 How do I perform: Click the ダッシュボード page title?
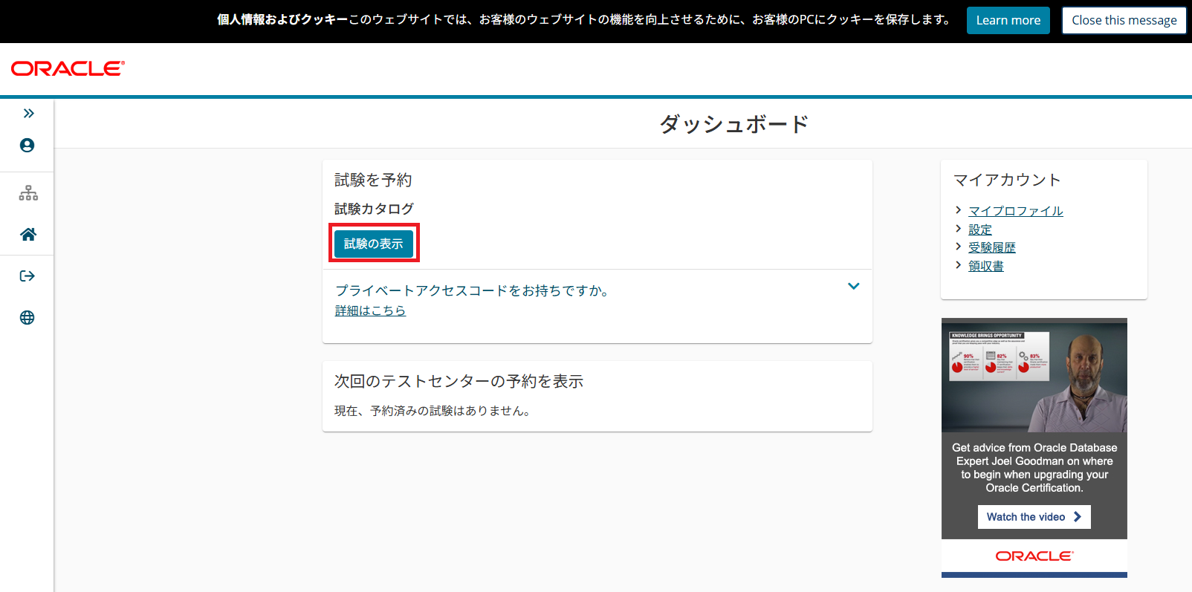(734, 124)
